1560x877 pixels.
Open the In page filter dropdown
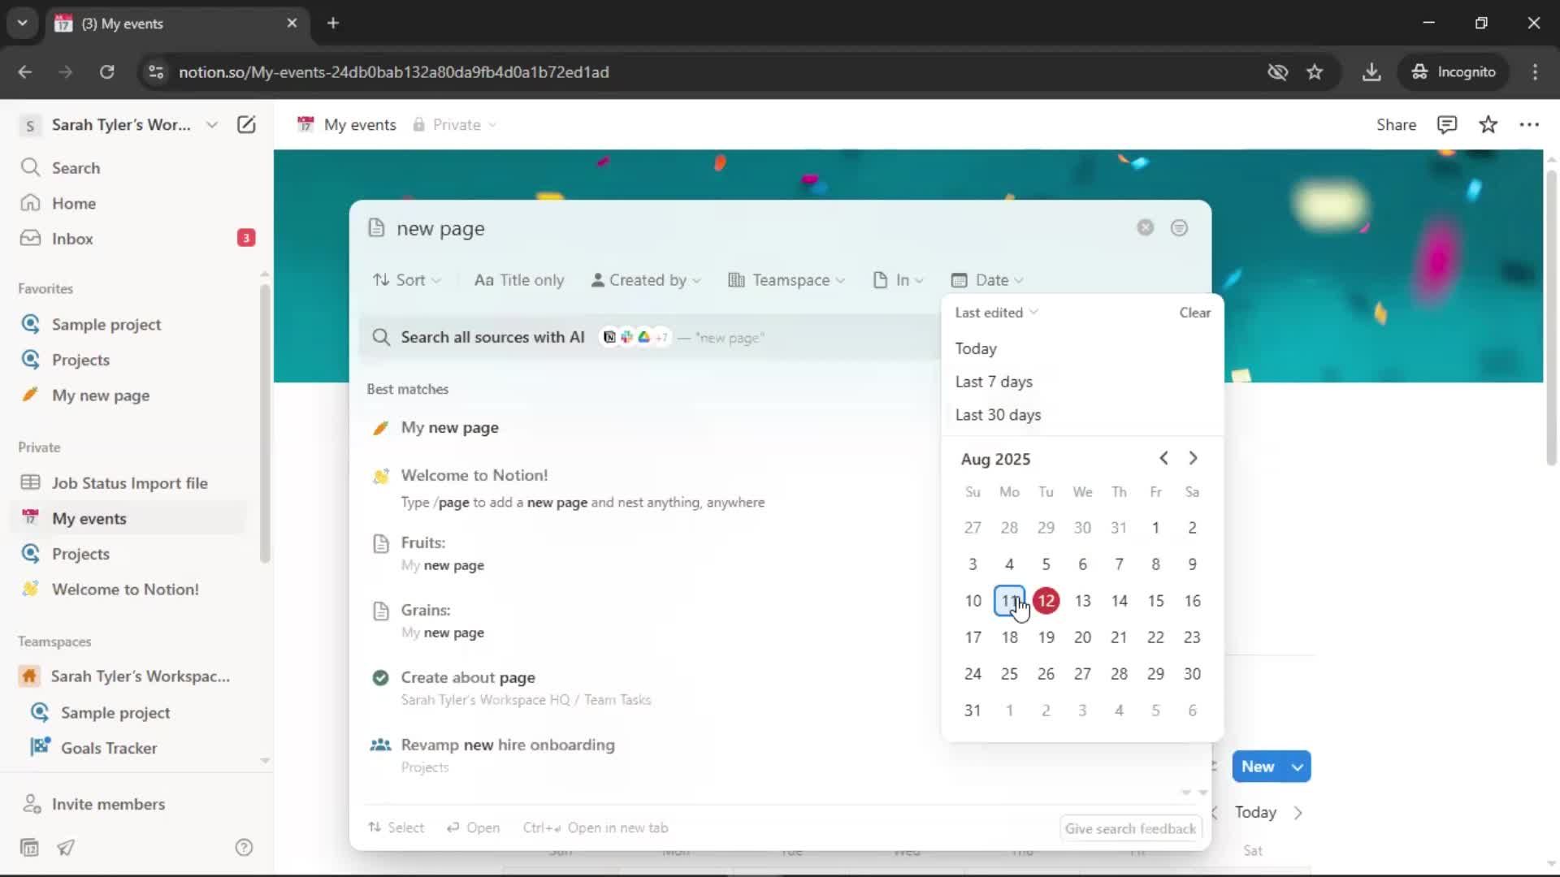point(898,280)
